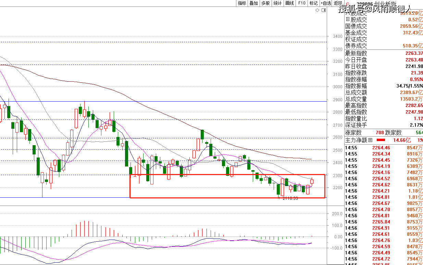Activate the 画线 drawing tool
Image resolution: width=423 pixels, height=265 pixels.
tap(289, 3)
